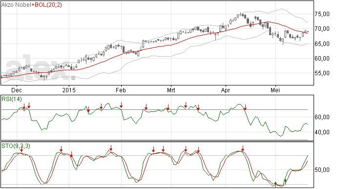Click the 65,00 price axis value
The height and width of the screenshot is (189, 337).
click(322, 44)
